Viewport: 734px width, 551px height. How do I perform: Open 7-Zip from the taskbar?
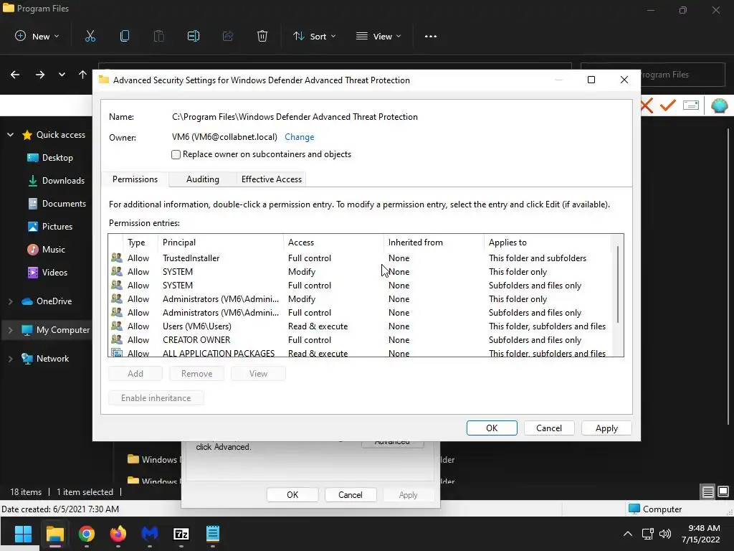(181, 534)
